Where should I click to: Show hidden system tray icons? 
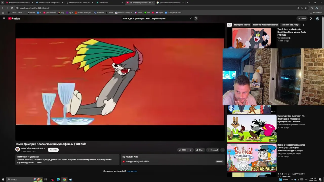coord(292,179)
